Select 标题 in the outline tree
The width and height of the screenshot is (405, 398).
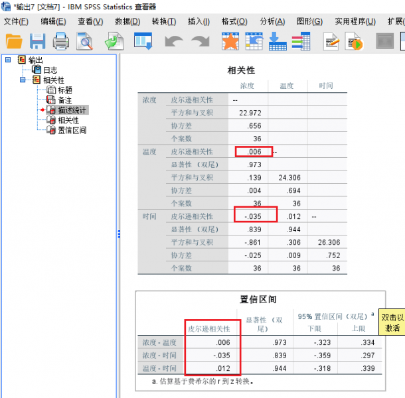[x=65, y=90]
